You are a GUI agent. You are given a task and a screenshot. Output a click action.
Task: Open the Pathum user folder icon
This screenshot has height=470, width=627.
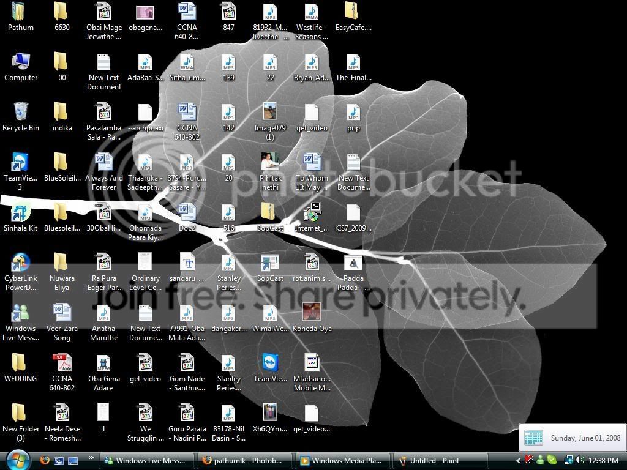(x=20, y=12)
